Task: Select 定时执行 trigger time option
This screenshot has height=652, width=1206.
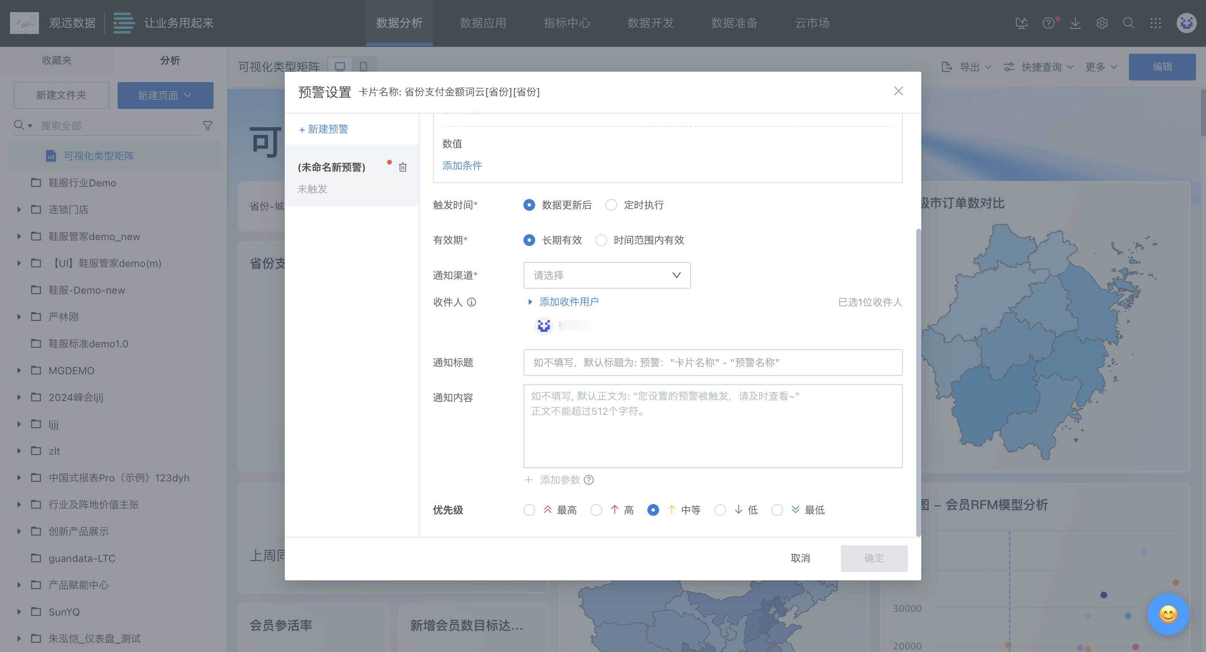Action: [611, 205]
